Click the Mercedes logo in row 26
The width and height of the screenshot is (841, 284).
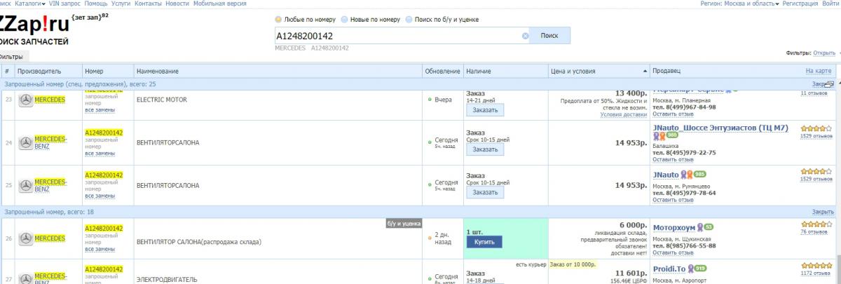pyautogui.click(x=26, y=238)
